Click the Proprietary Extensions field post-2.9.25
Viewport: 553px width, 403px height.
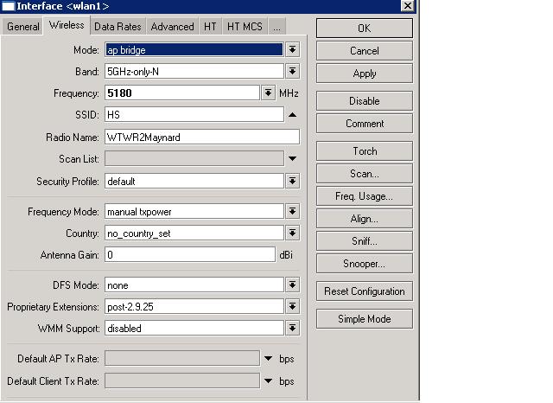coord(194,307)
